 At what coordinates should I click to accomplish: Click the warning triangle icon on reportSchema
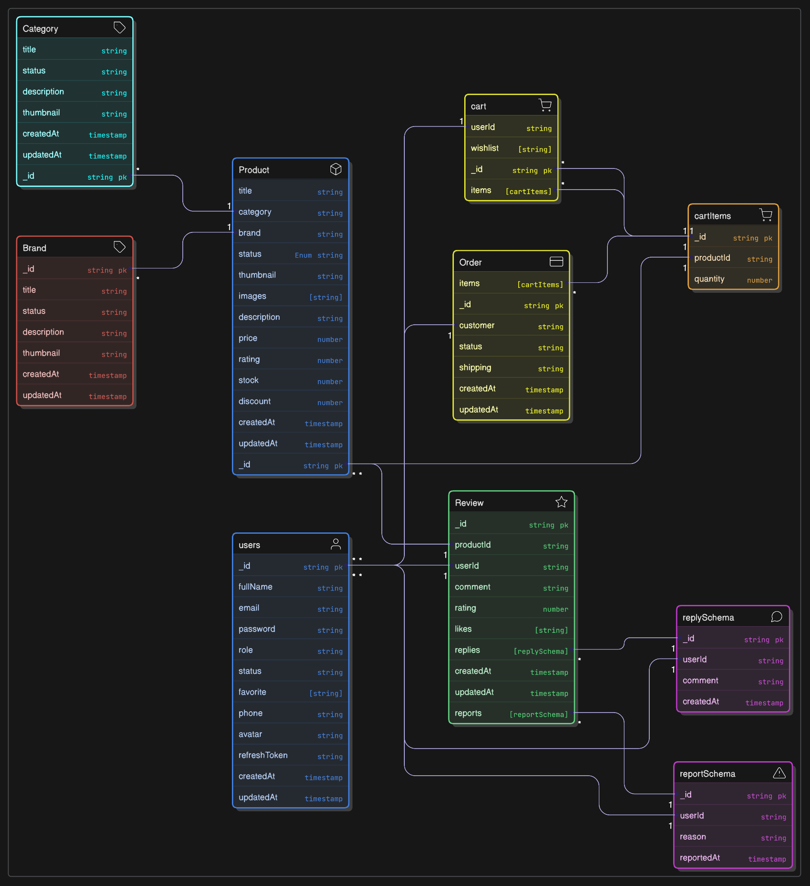[x=780, y=773]
